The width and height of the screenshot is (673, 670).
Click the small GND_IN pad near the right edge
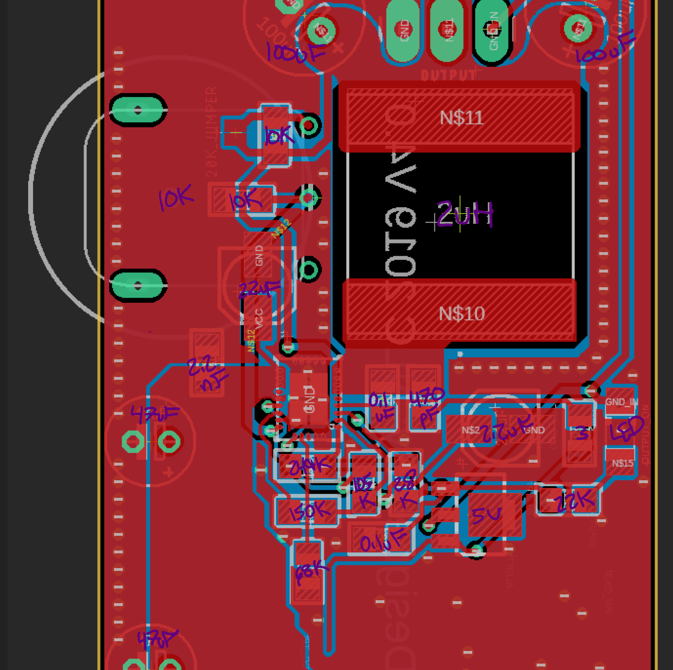[620, 402]
